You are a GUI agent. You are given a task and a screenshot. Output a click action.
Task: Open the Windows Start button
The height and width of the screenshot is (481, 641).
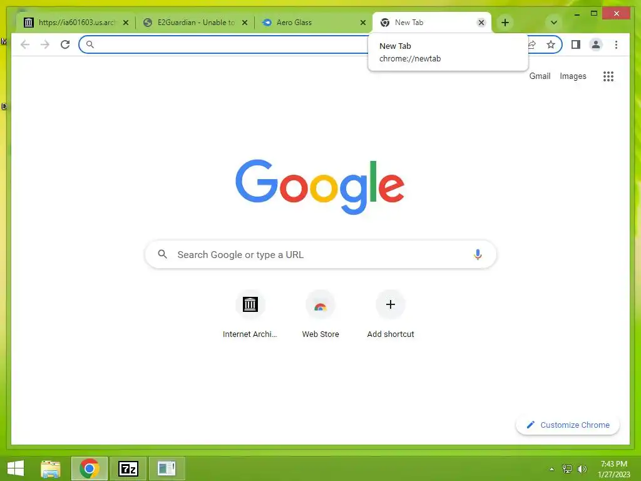16,468
